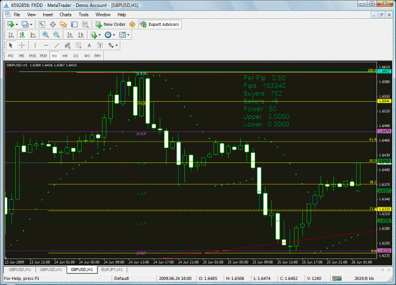Viewport: 396px width, 285px height.
Task: Open the Indicators list icon
Action: [x=94, y=35]
